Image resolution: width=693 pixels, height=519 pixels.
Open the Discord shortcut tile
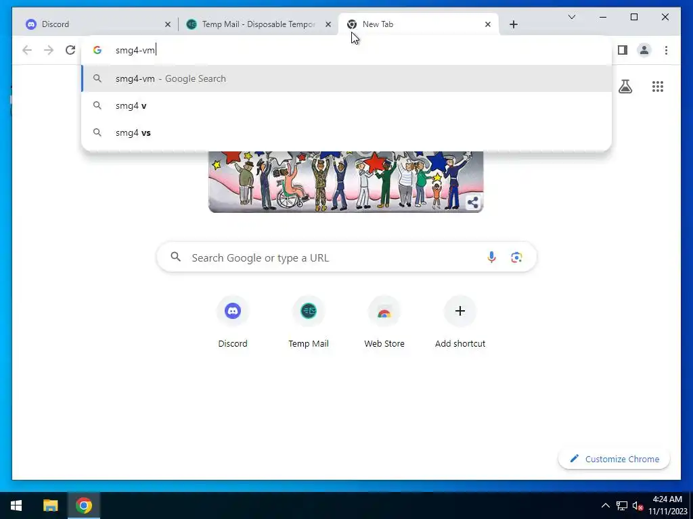coord(233,322)
